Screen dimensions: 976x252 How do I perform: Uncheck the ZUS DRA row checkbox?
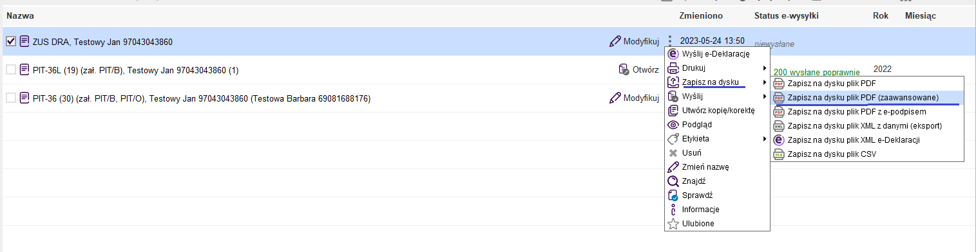click(11, 42)
